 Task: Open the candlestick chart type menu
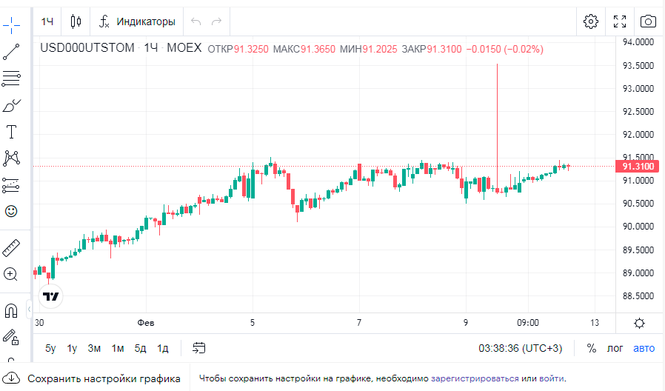coord(76,21)
